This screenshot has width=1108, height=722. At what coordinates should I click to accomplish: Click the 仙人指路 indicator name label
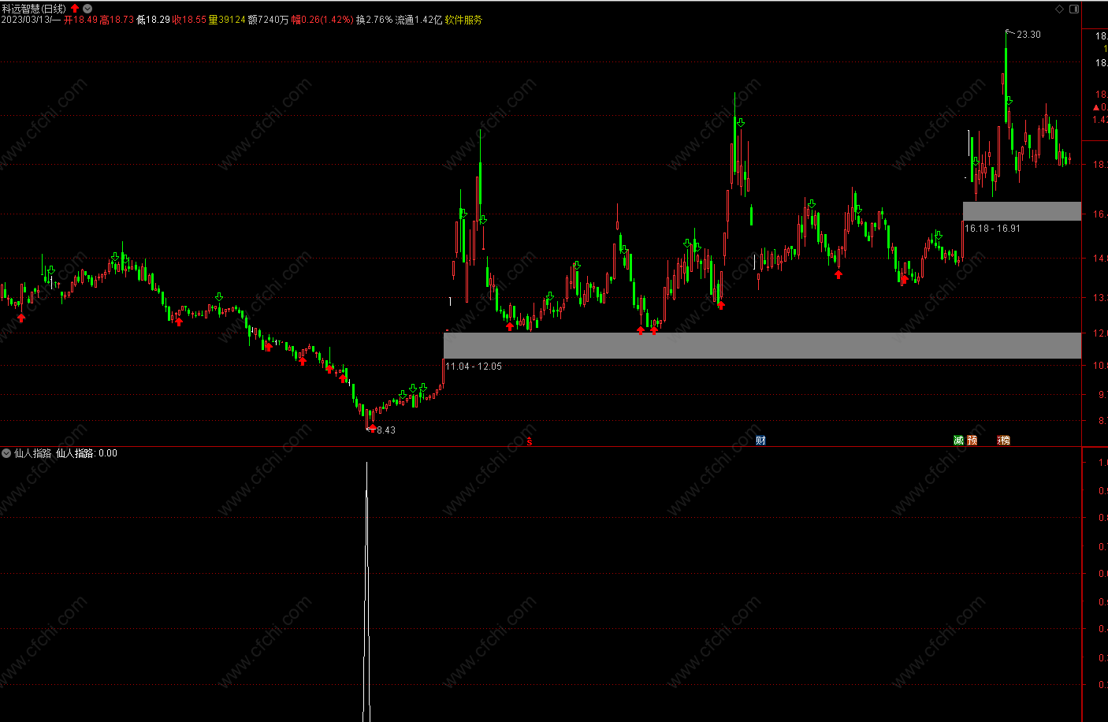pos(32,453)
